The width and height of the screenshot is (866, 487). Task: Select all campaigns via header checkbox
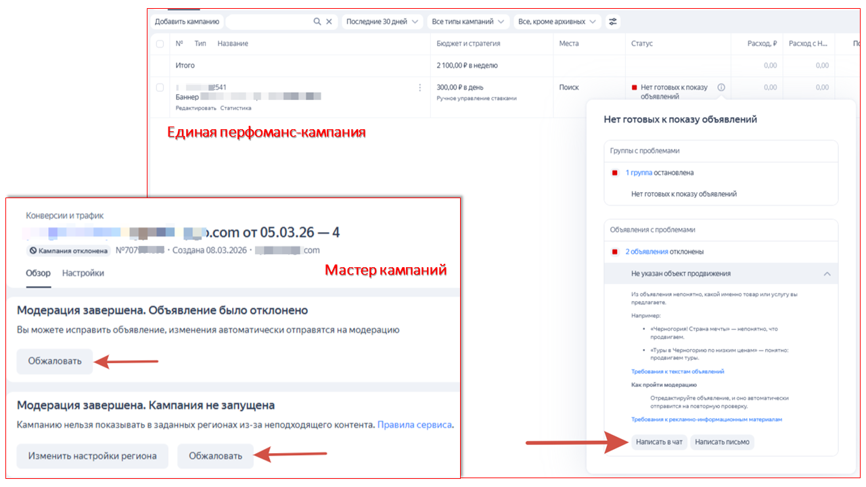click(x=160, y=44)
